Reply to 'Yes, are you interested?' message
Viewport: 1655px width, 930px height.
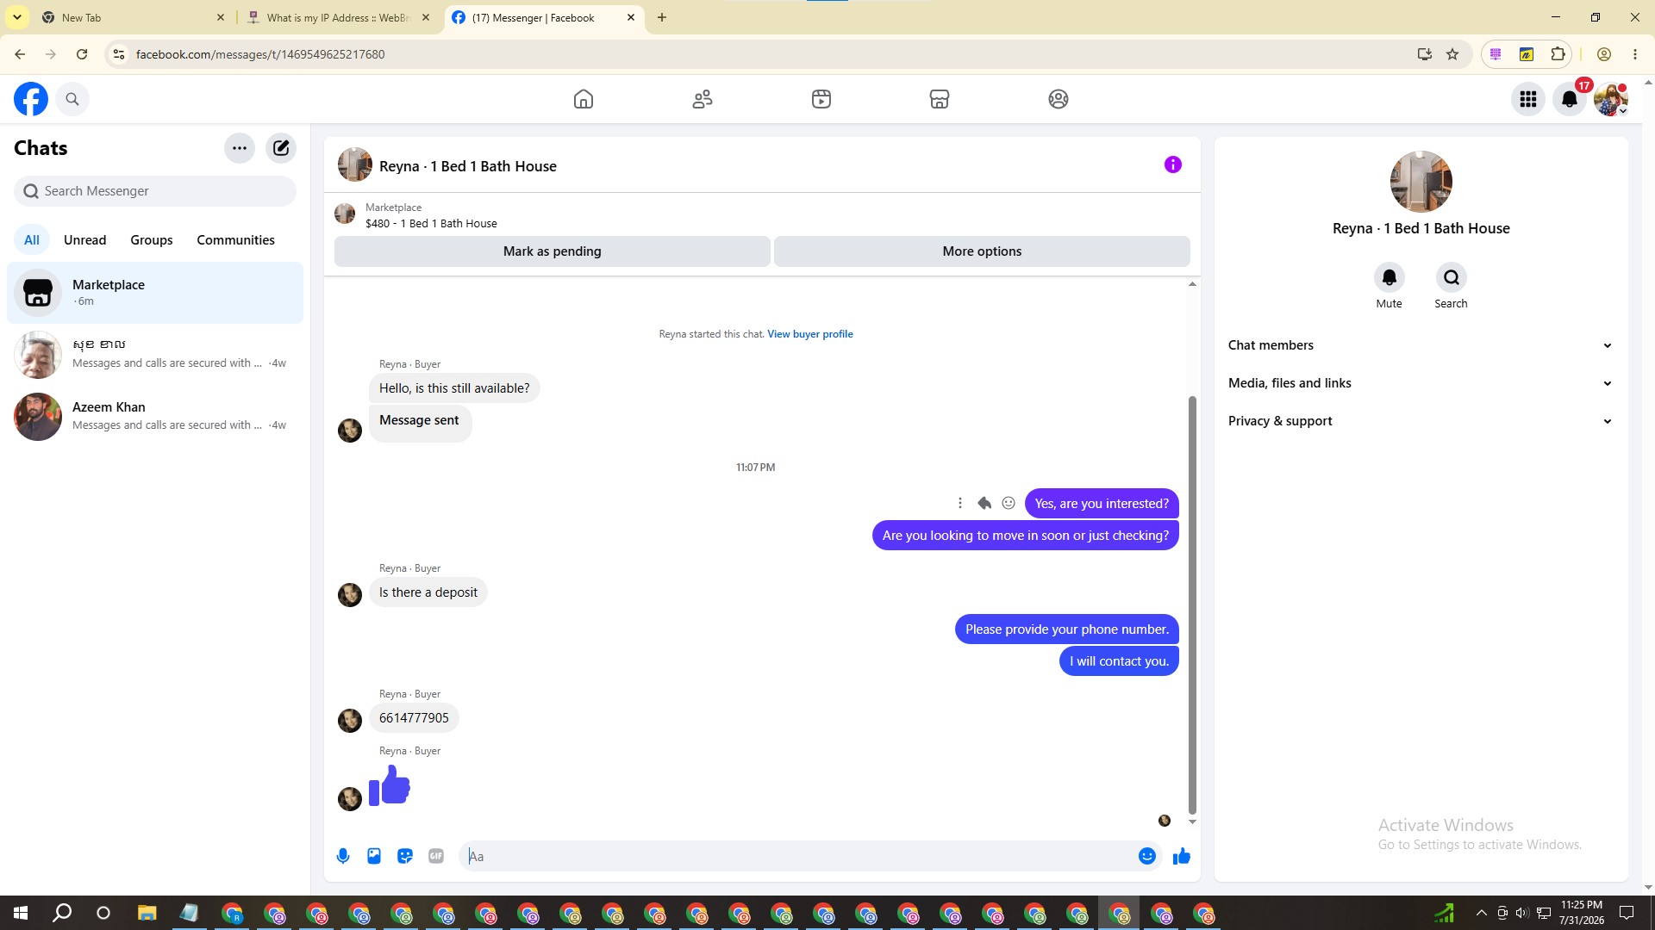pyautogui.click(x=984, y=503)
